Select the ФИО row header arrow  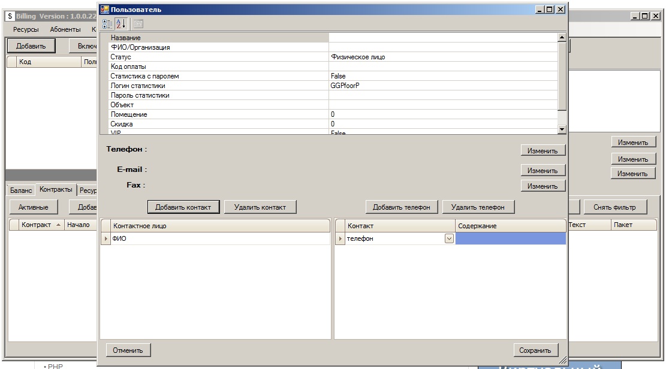[106, 238]
